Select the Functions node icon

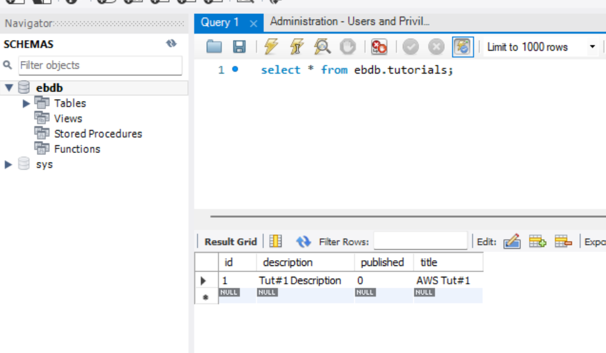click(x=42, y=148)
